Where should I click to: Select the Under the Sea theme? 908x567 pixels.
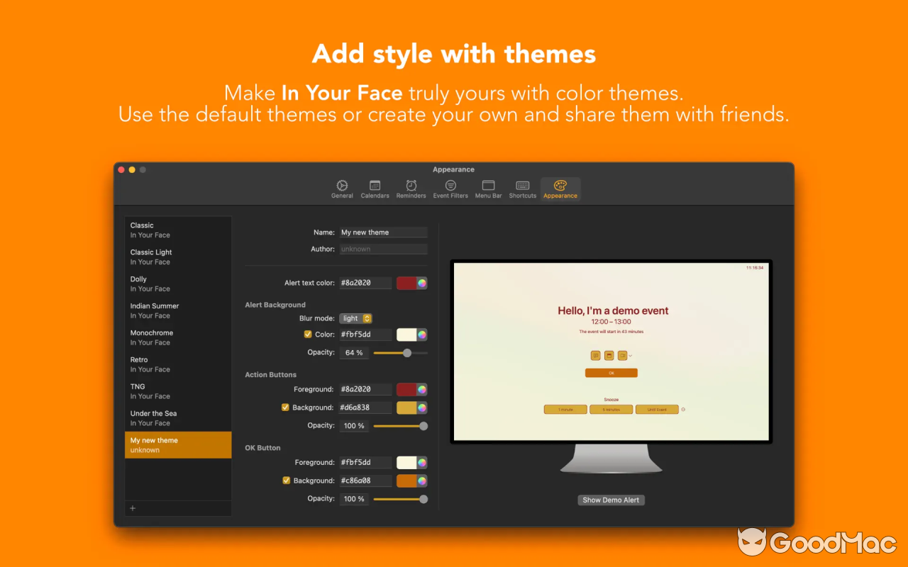tap(170, 417)
